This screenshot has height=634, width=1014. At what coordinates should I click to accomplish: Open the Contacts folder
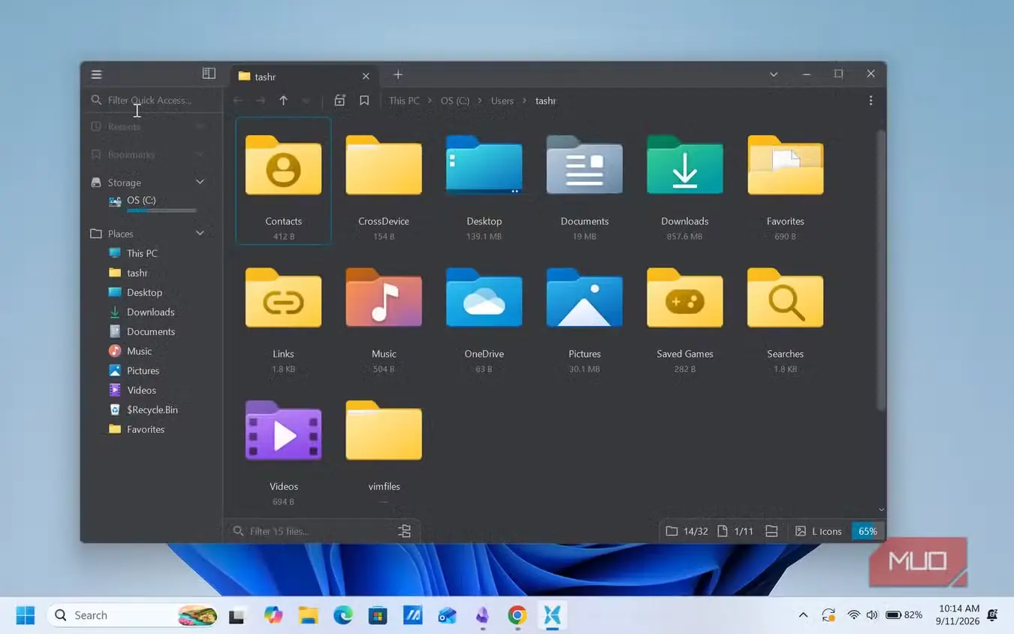click(283, 181)
